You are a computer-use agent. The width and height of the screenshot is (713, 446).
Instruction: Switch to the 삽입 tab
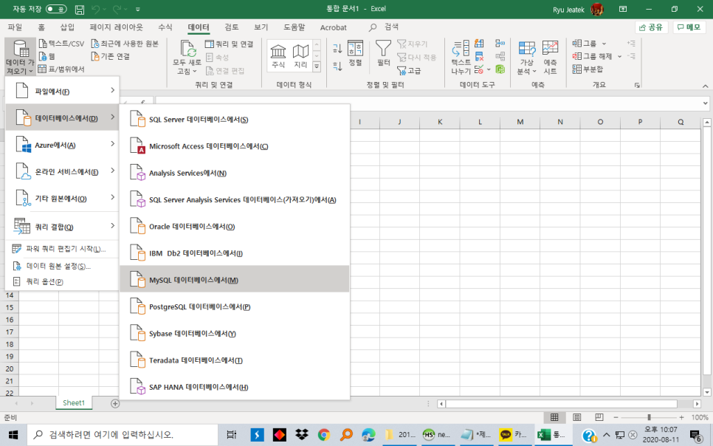click(x=67, y=27)
